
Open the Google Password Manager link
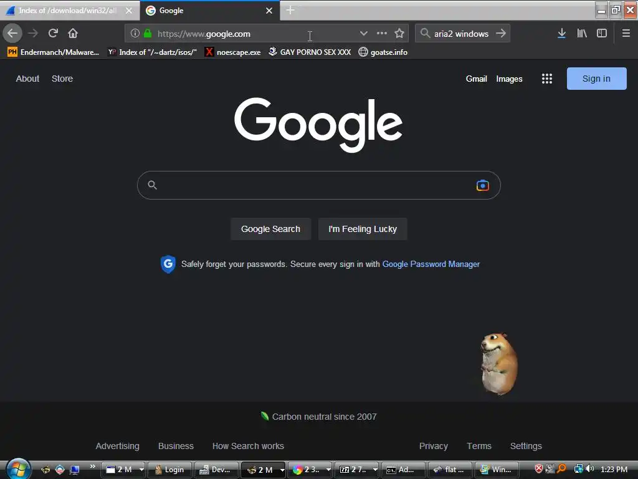(431, 264)
